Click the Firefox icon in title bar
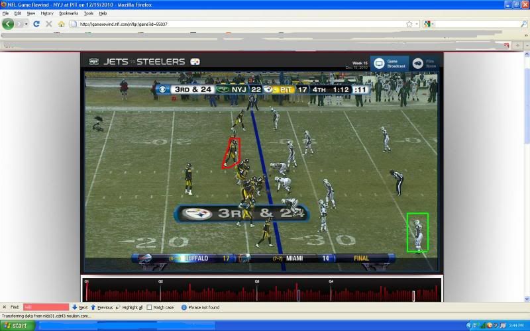The height and width of the screenshot is (331, 530). [x=3, y=5]
